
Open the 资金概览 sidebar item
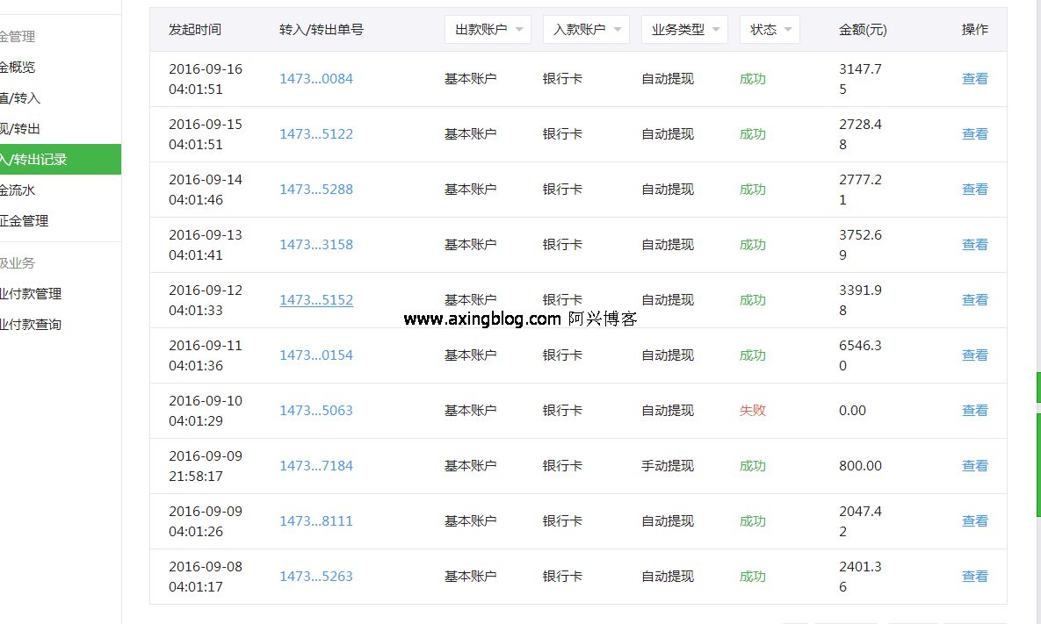click(x=18, y=67)
